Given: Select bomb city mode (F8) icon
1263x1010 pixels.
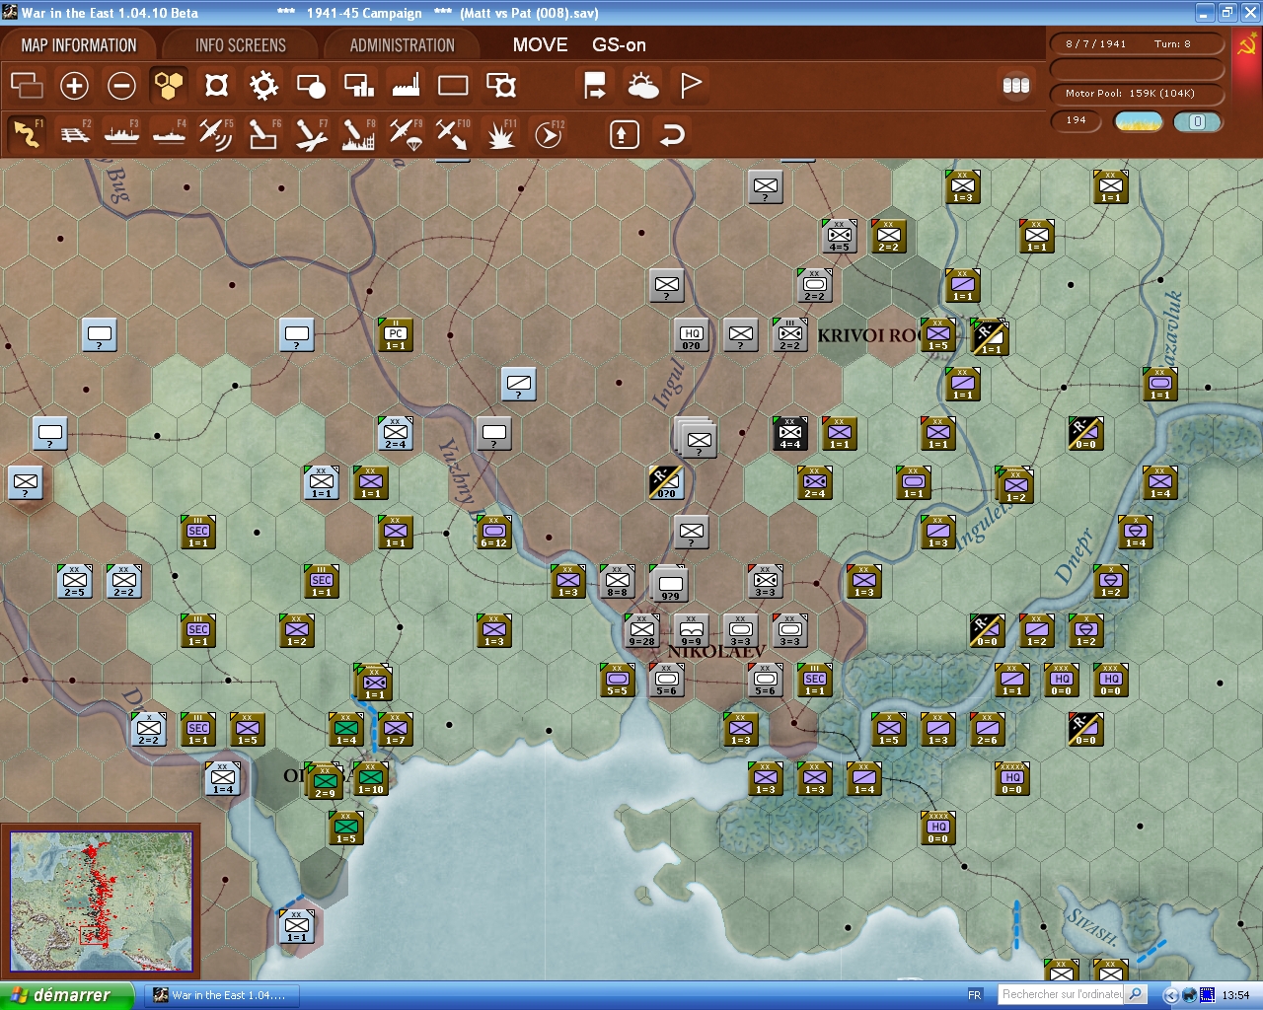Looking at the screenshot, I should (358, 134).
